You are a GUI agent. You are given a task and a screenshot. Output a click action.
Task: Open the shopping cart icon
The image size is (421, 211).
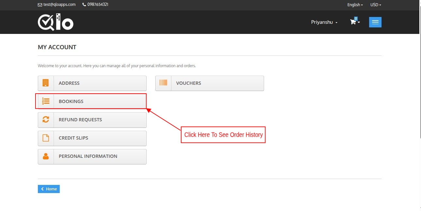(353, 22)
